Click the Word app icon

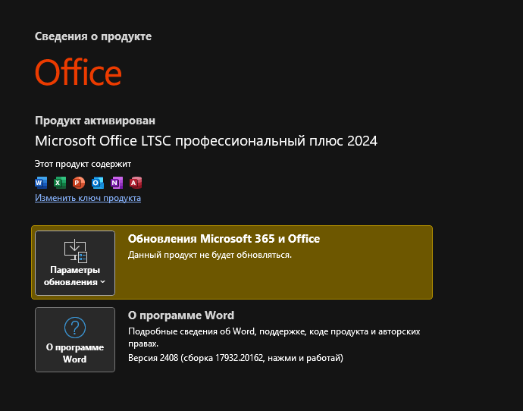[x=41, y=183]
